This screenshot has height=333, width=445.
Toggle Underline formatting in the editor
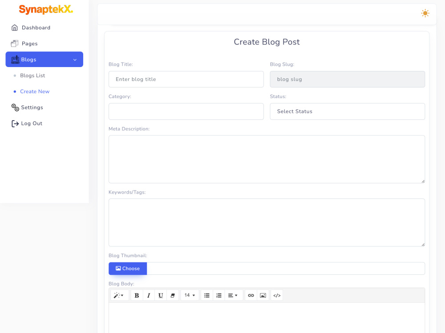tap(161, 295)
